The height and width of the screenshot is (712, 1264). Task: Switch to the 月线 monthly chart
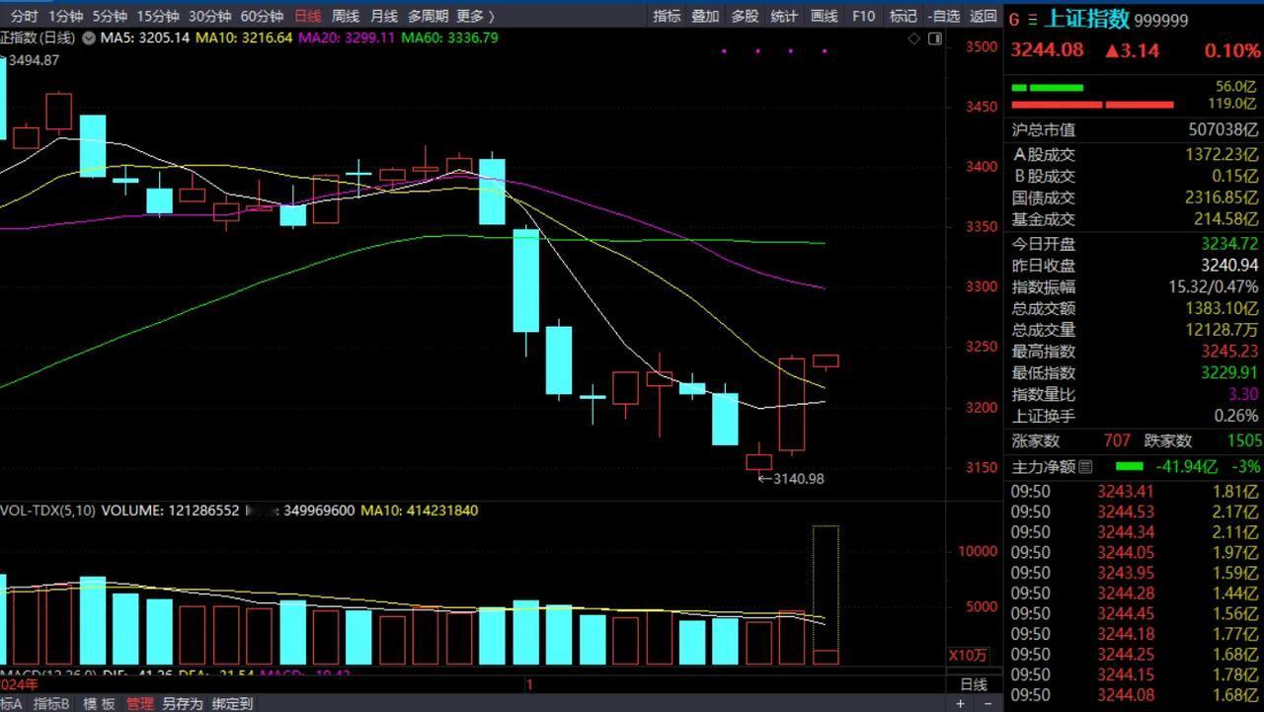pyautogui.click(x=384, y=16)
